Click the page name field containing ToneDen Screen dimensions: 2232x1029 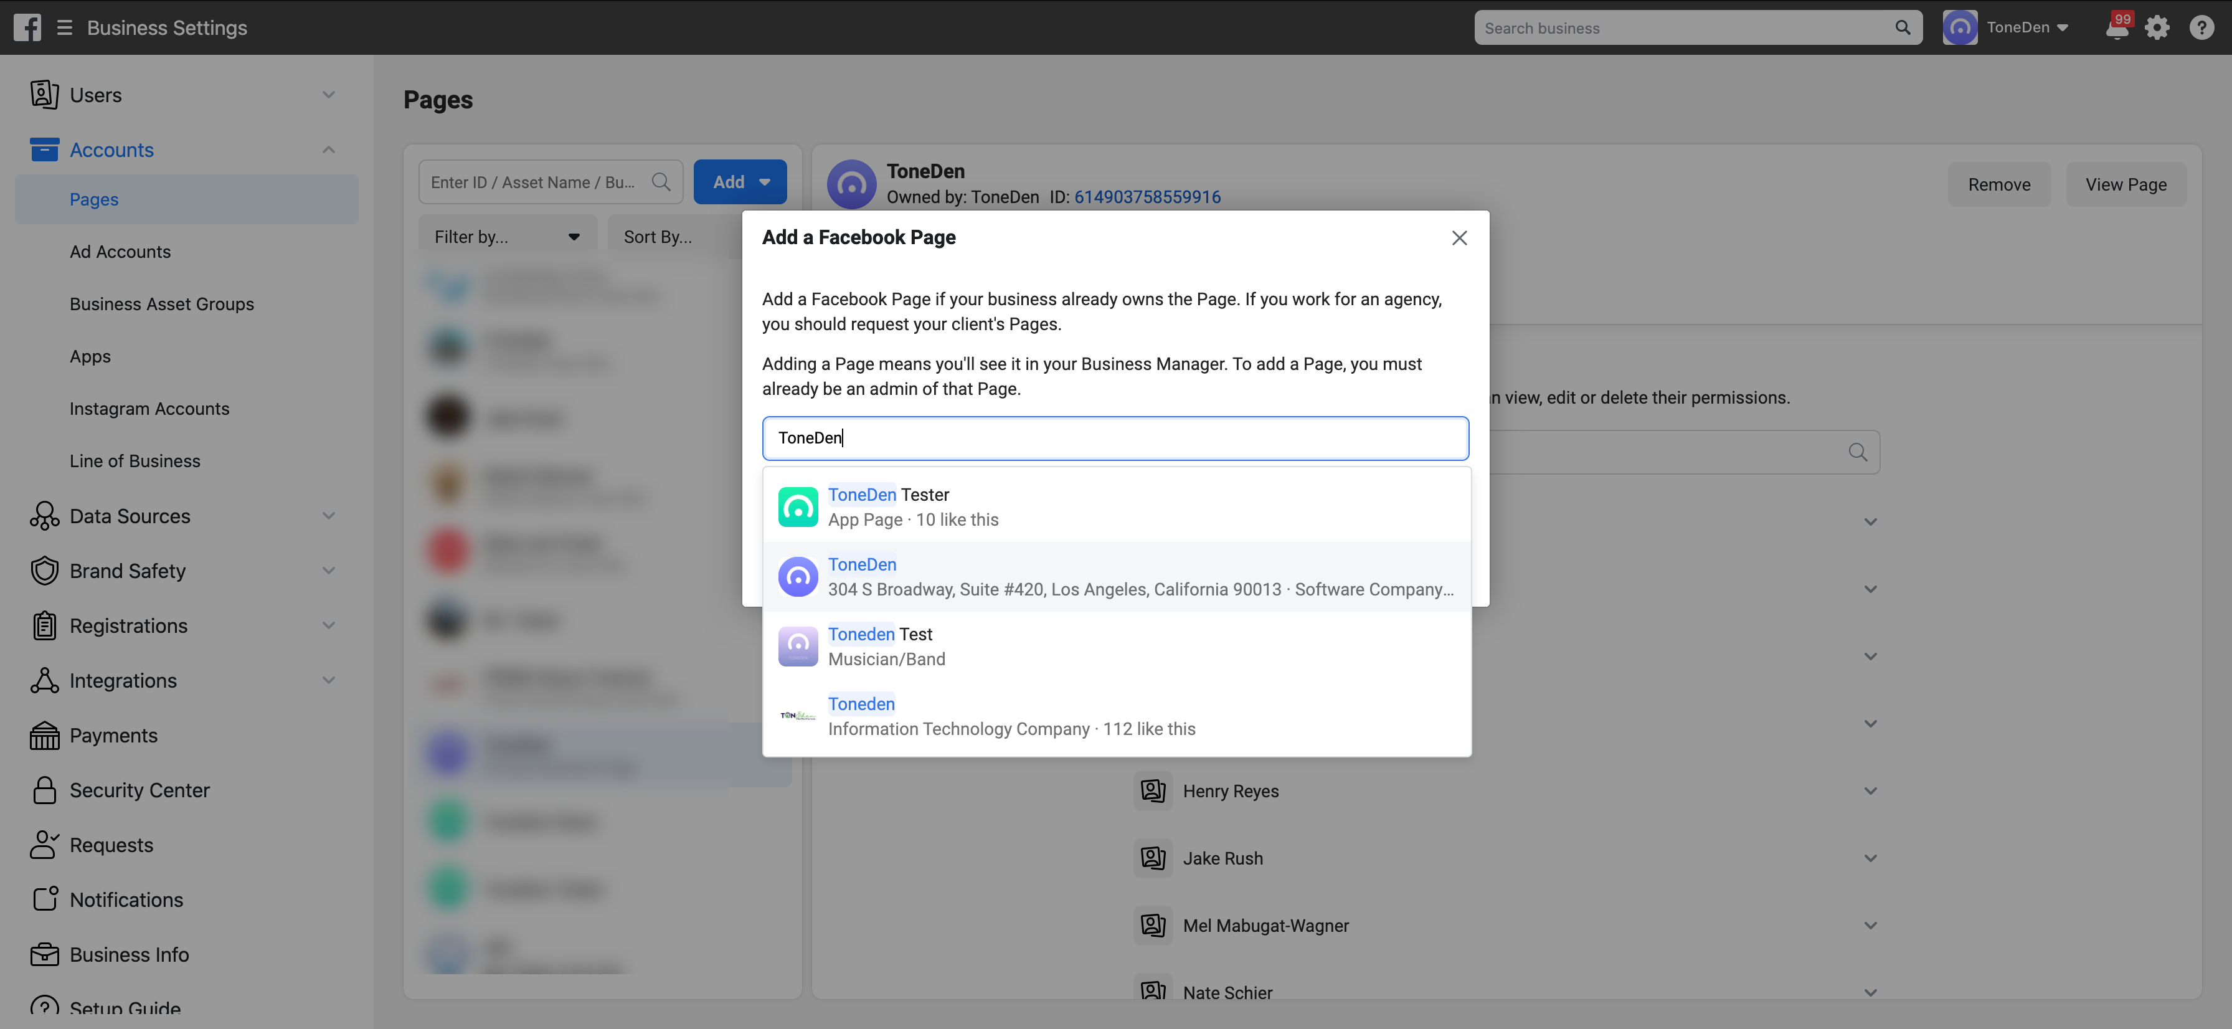(x=1115, y=438)
